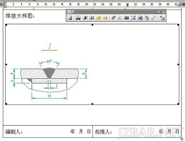Rotate the picture left 90 degrees
Image resolution: width=185 pixels, height=141 pixels.
[120, 18]
